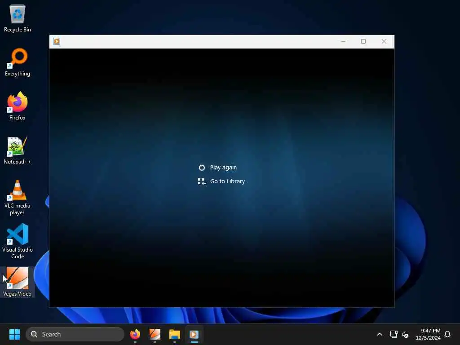
Task: Select the Everything desktop shortcut
Action: (18, 62)
